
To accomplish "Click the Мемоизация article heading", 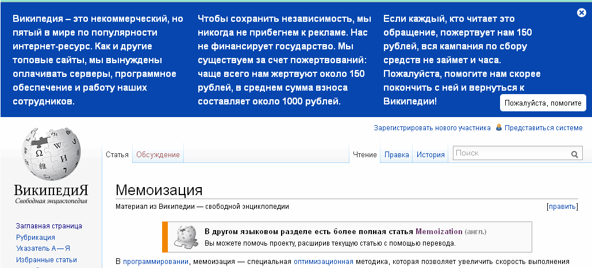I will click(x=159, y=190).
